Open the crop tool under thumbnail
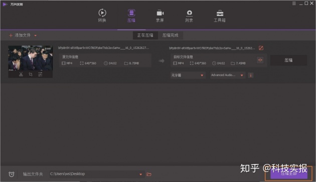This screenshot has height=182, width=316. click(x=31, y=74)
